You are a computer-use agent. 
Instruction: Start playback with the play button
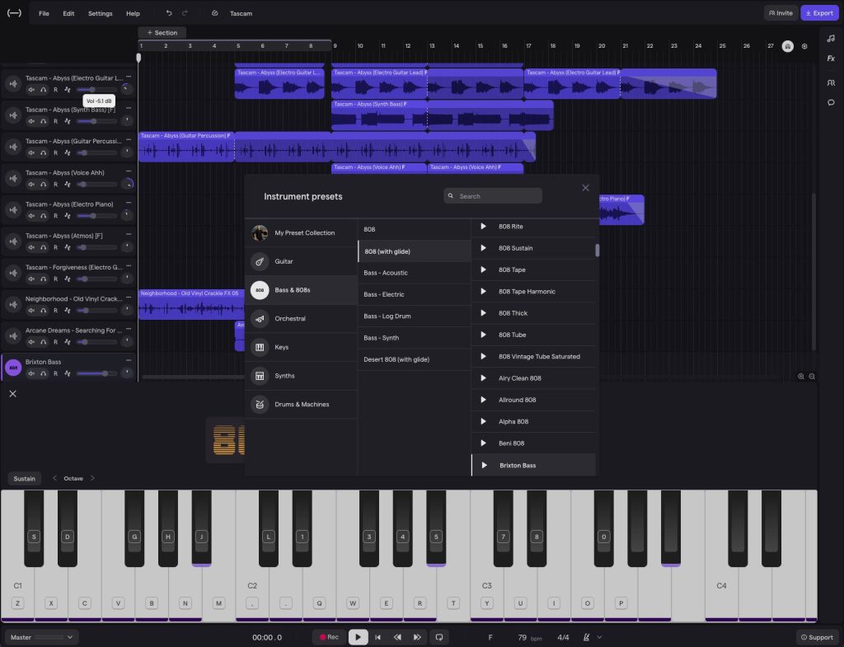pos(358,637)
